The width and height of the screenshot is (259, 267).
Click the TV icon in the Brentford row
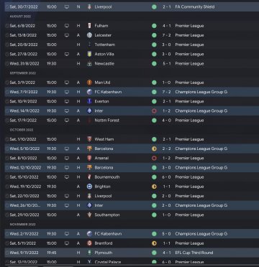tap(67, 243)
